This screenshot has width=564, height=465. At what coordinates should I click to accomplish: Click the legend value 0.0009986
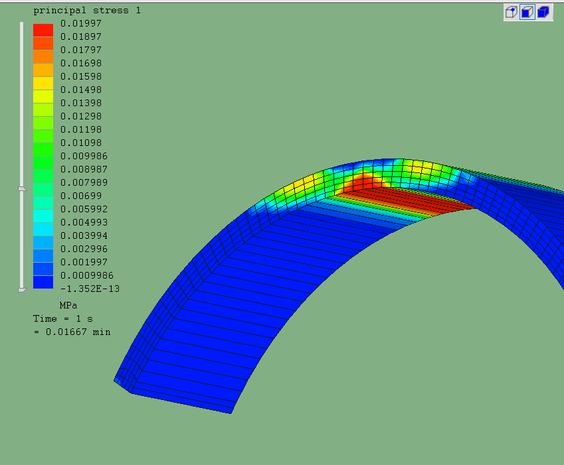pos(86,276)
